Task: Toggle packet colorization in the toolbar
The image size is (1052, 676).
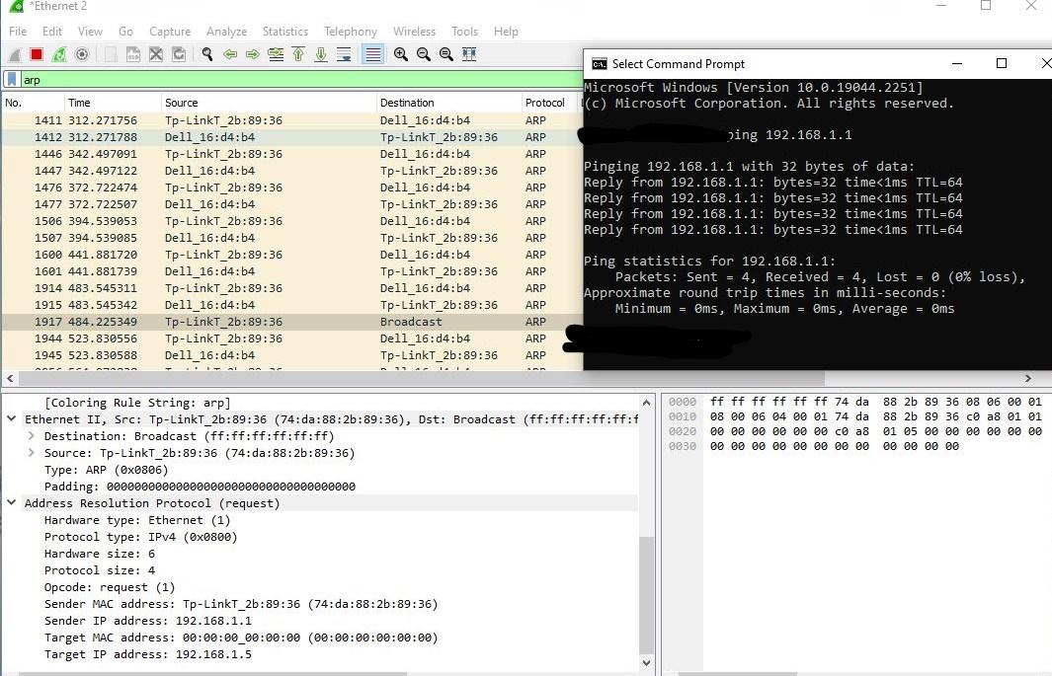Action: tap(372, 55)
